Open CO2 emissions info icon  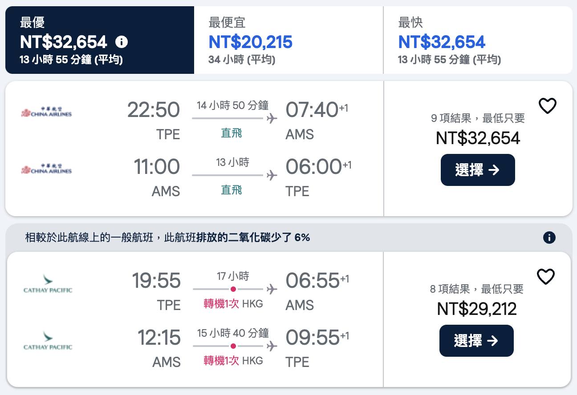tap(549, 238)
